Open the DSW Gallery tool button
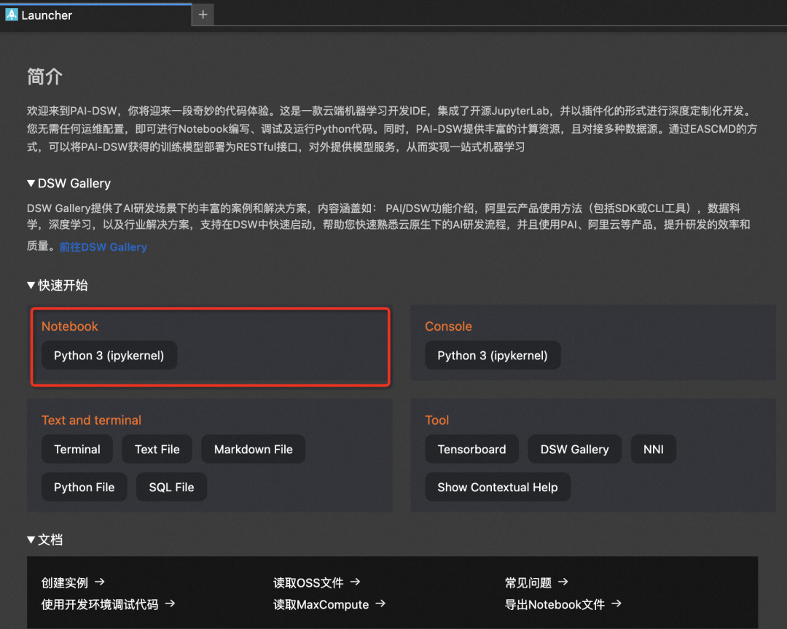 (575, 449)
